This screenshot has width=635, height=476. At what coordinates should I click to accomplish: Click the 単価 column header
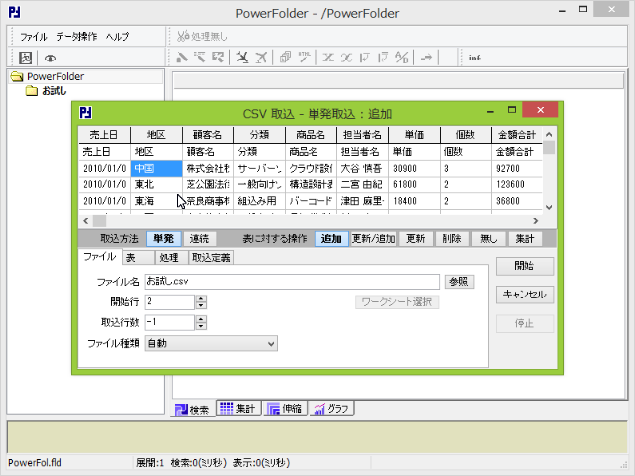pyautogui.click(x=414, y=135)
